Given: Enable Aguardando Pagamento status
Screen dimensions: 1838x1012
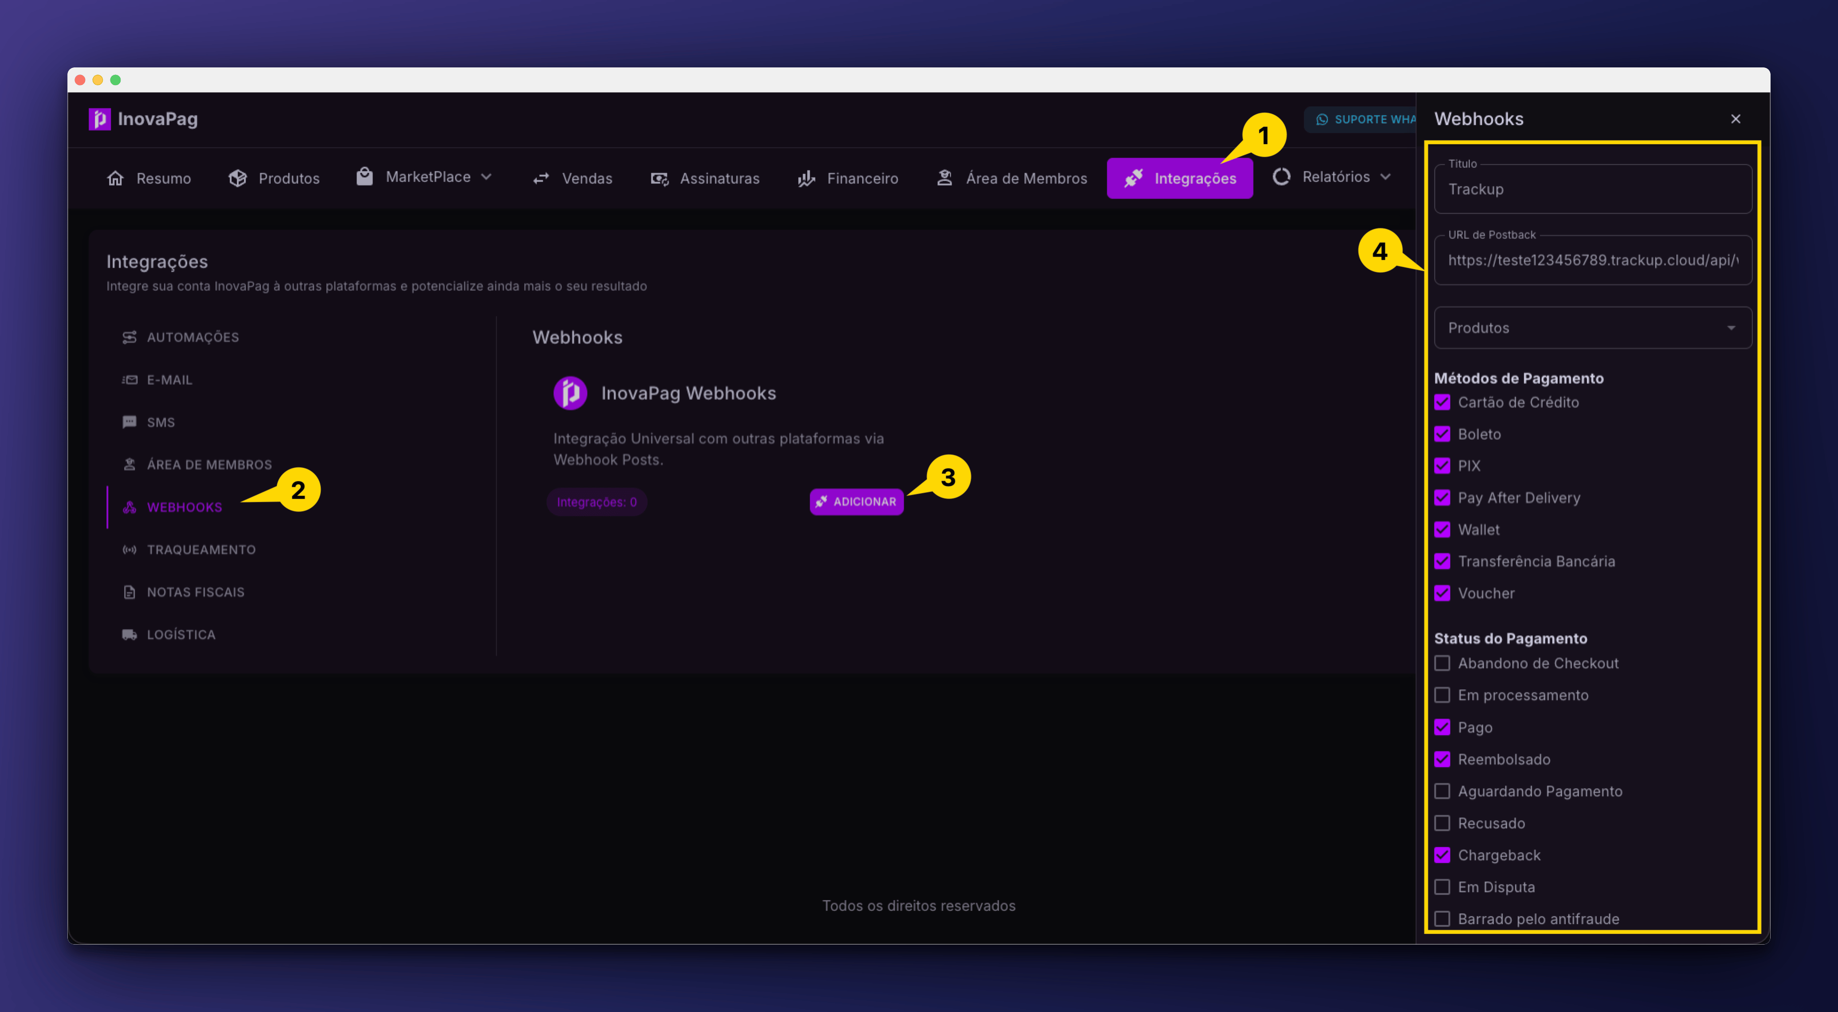Looking at the screenshot, I should (x=1442, y=792).
